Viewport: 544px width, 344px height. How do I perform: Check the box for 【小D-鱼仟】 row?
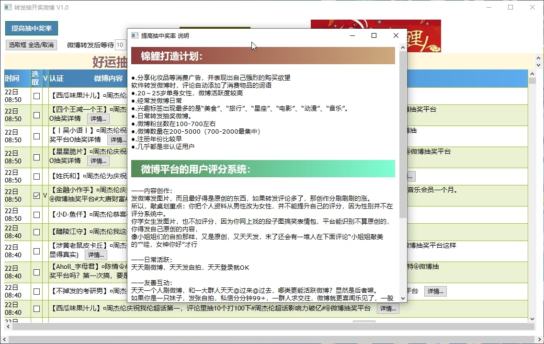tap(36, 215)
